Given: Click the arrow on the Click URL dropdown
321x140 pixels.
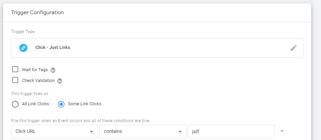Looking at the screenshot, I should coord(92,132).
